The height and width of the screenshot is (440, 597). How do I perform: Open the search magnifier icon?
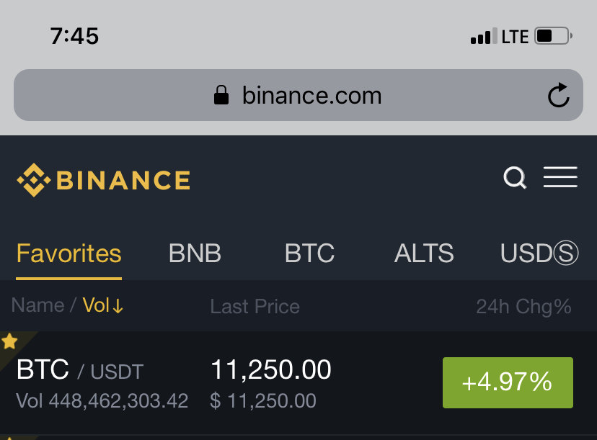[515, 178]
